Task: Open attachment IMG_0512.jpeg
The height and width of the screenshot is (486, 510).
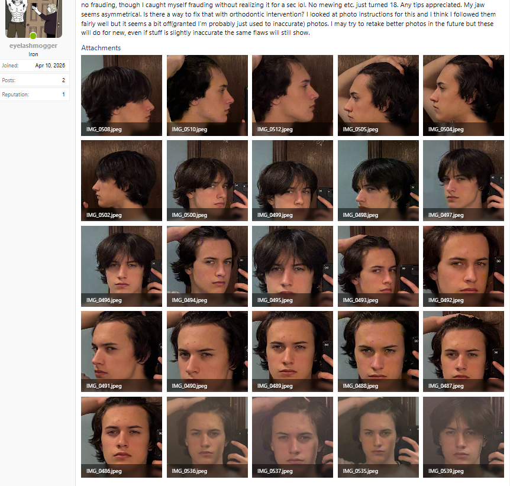Action: (x=292, y=95)
